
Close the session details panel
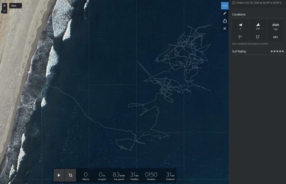tap(225, 28)
